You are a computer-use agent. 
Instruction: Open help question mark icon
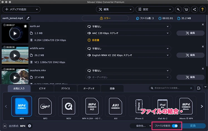pyautogui.click(x=202, y=9)
